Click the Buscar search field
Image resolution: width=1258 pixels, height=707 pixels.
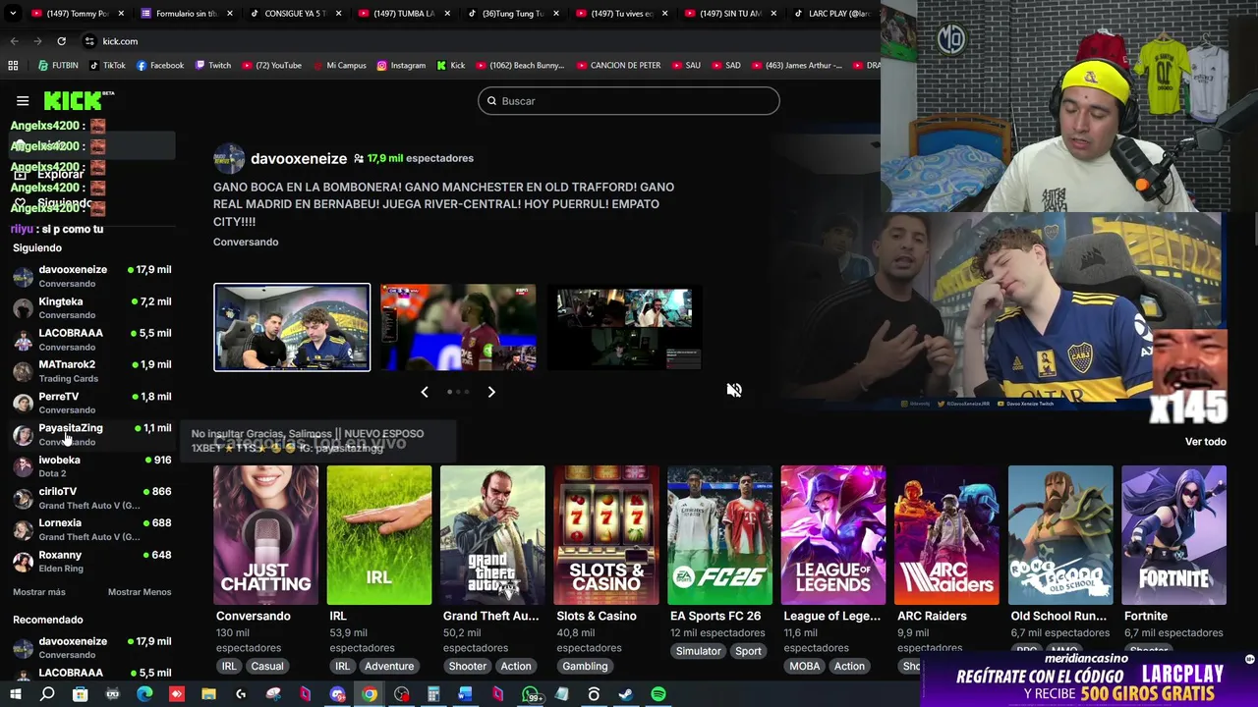click(629, 101)
